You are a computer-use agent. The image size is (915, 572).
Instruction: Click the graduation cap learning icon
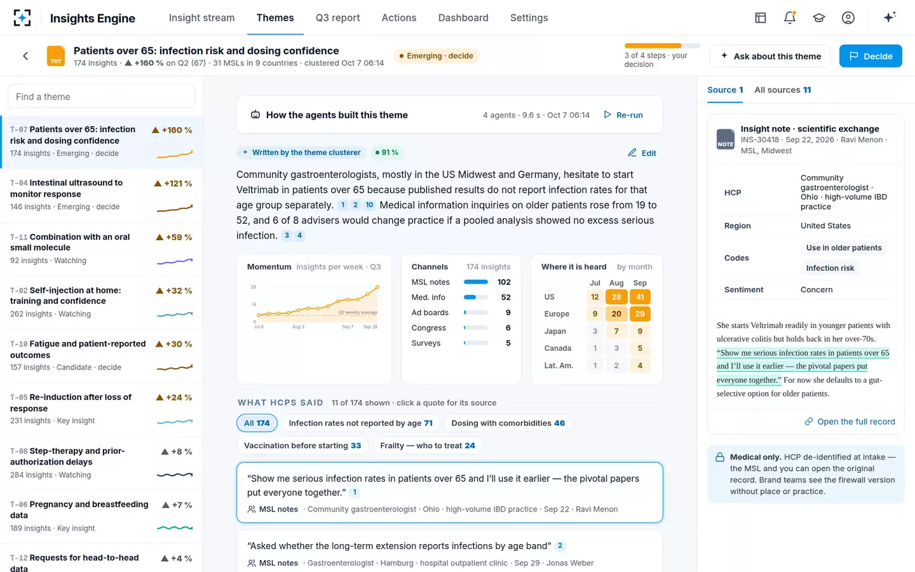pyautogui.click(x=818, y=18)
